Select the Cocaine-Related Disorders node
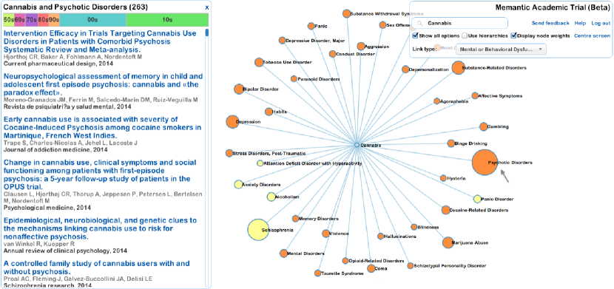 445,210
